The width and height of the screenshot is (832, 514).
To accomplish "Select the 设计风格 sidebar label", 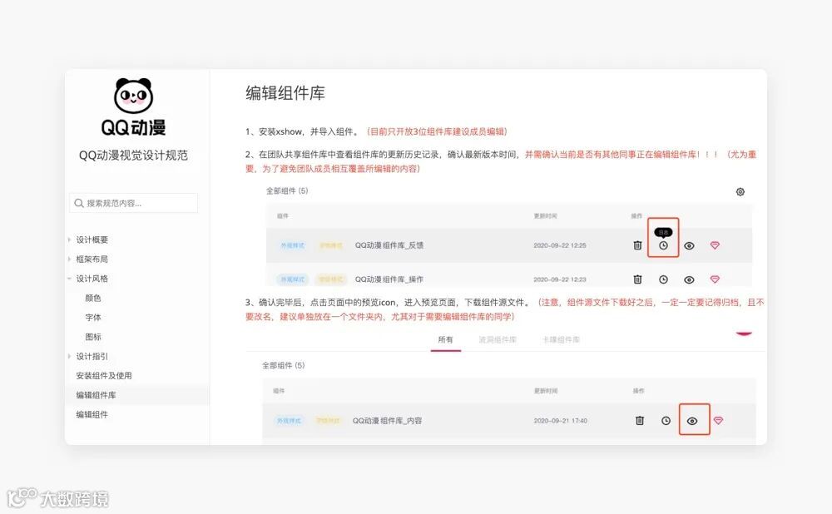I will coord(92,279).
